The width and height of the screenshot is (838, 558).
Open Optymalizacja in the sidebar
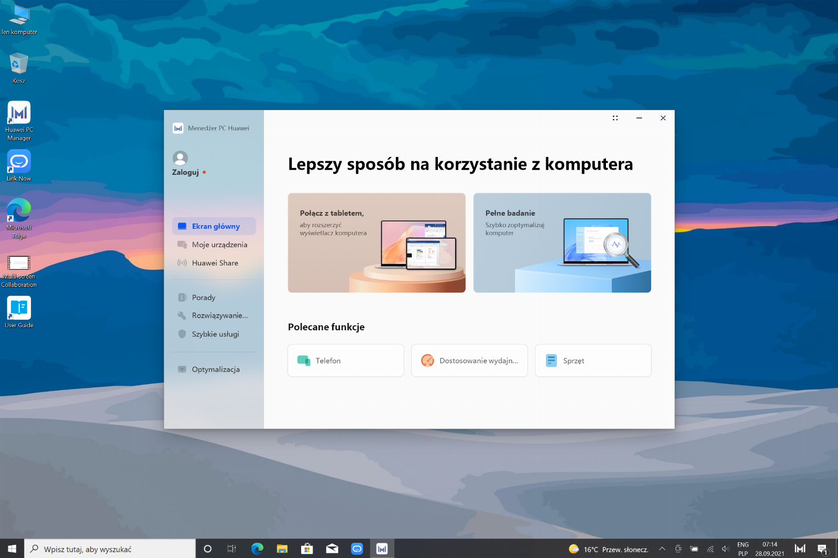tap(214, 369)
